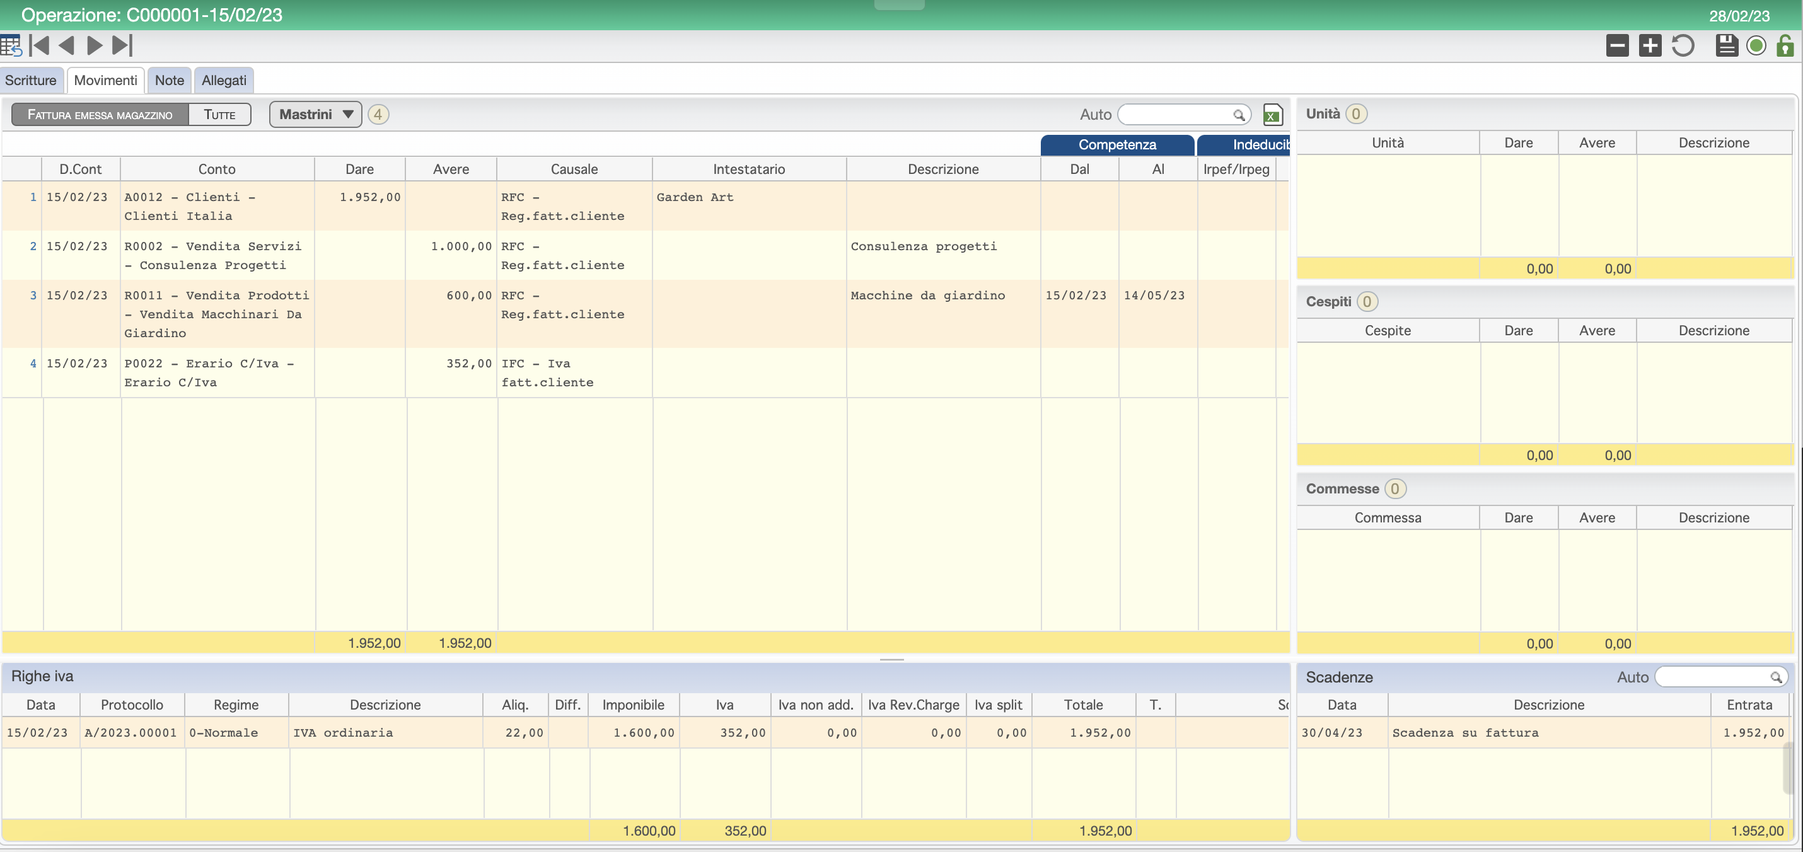Toggle the green padlock icon
Viewport: 1803px width, 852px height.
1785,46
